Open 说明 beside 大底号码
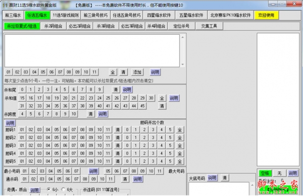The image size is (303, 196). [x=212, y=178]
